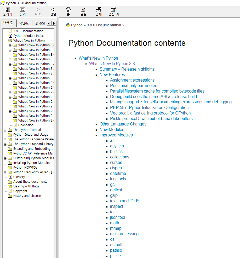Click the Copyright page icon in tree
The height and width of the screenshot is (258, 240).
(10, 191)
